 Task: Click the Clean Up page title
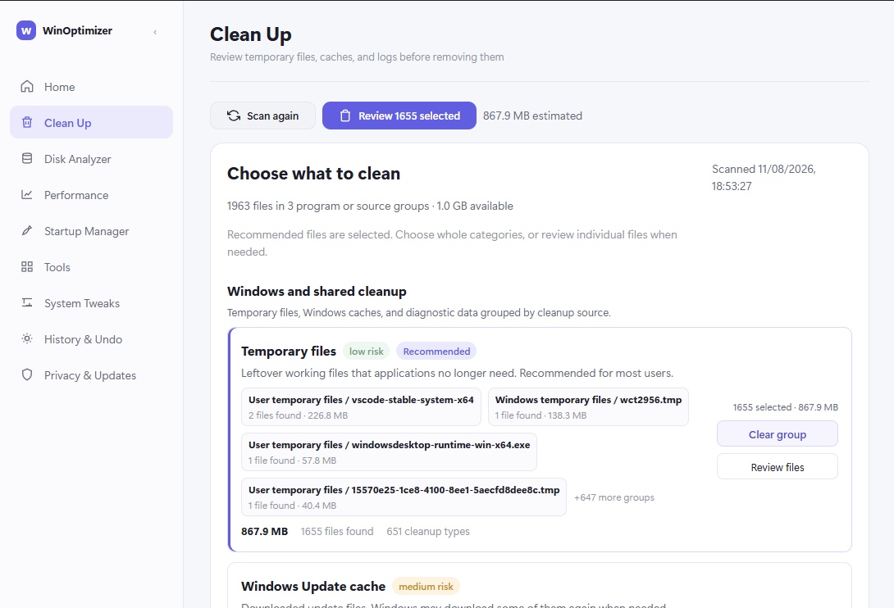pyautogui.click(x=251, y=34)
